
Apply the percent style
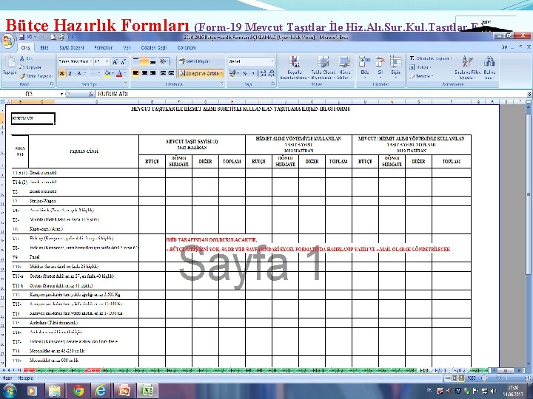[x=245, y=73]
